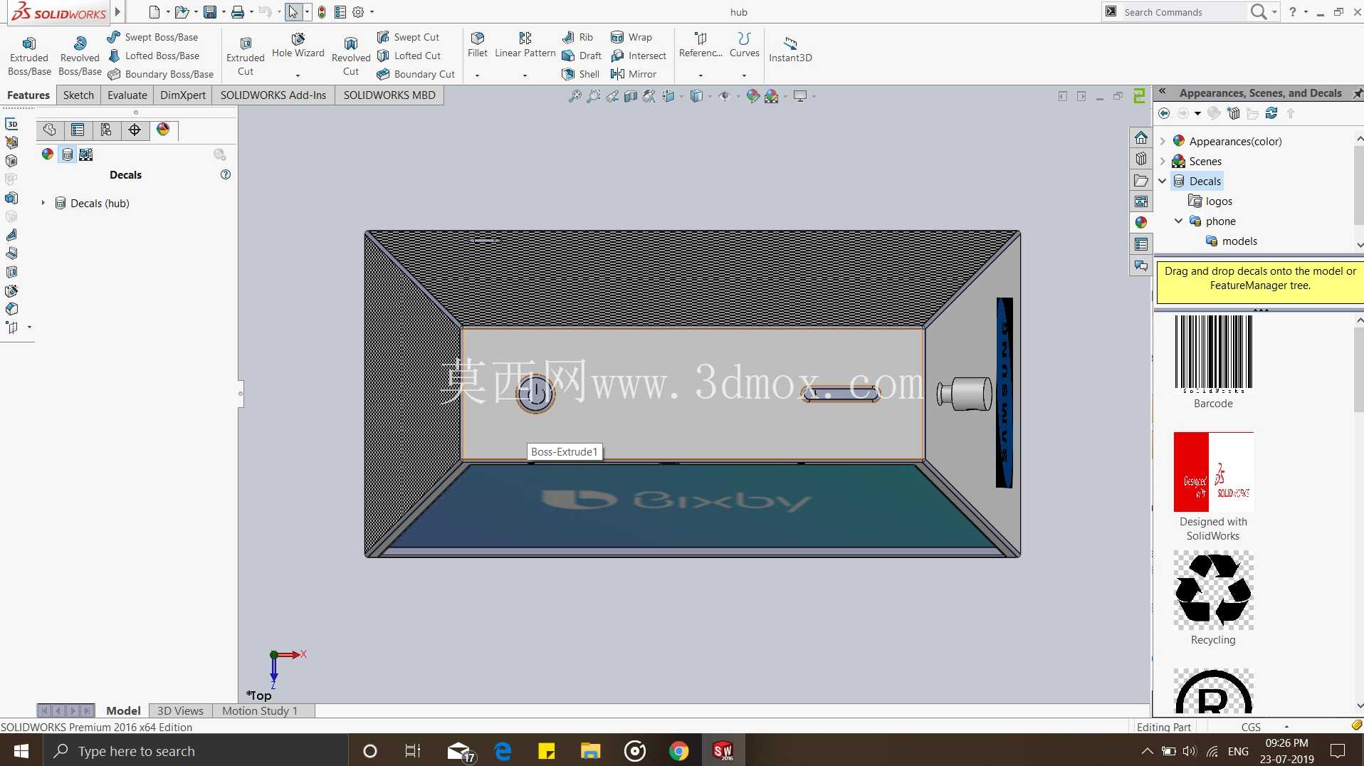Open the Curves tool menu
The width and height of the screenshot is (1364, 766).
pyautogui.click(x=745, y=46)
